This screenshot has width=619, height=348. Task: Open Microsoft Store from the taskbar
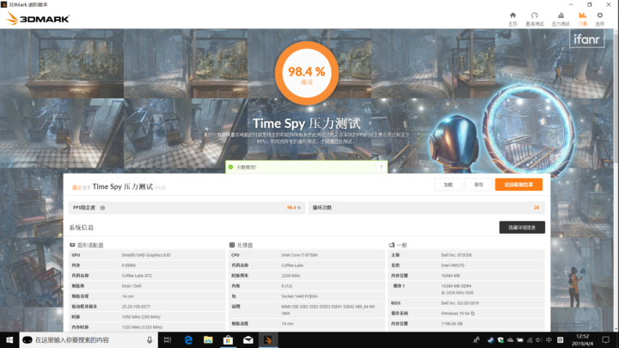(x=228, y=339)
